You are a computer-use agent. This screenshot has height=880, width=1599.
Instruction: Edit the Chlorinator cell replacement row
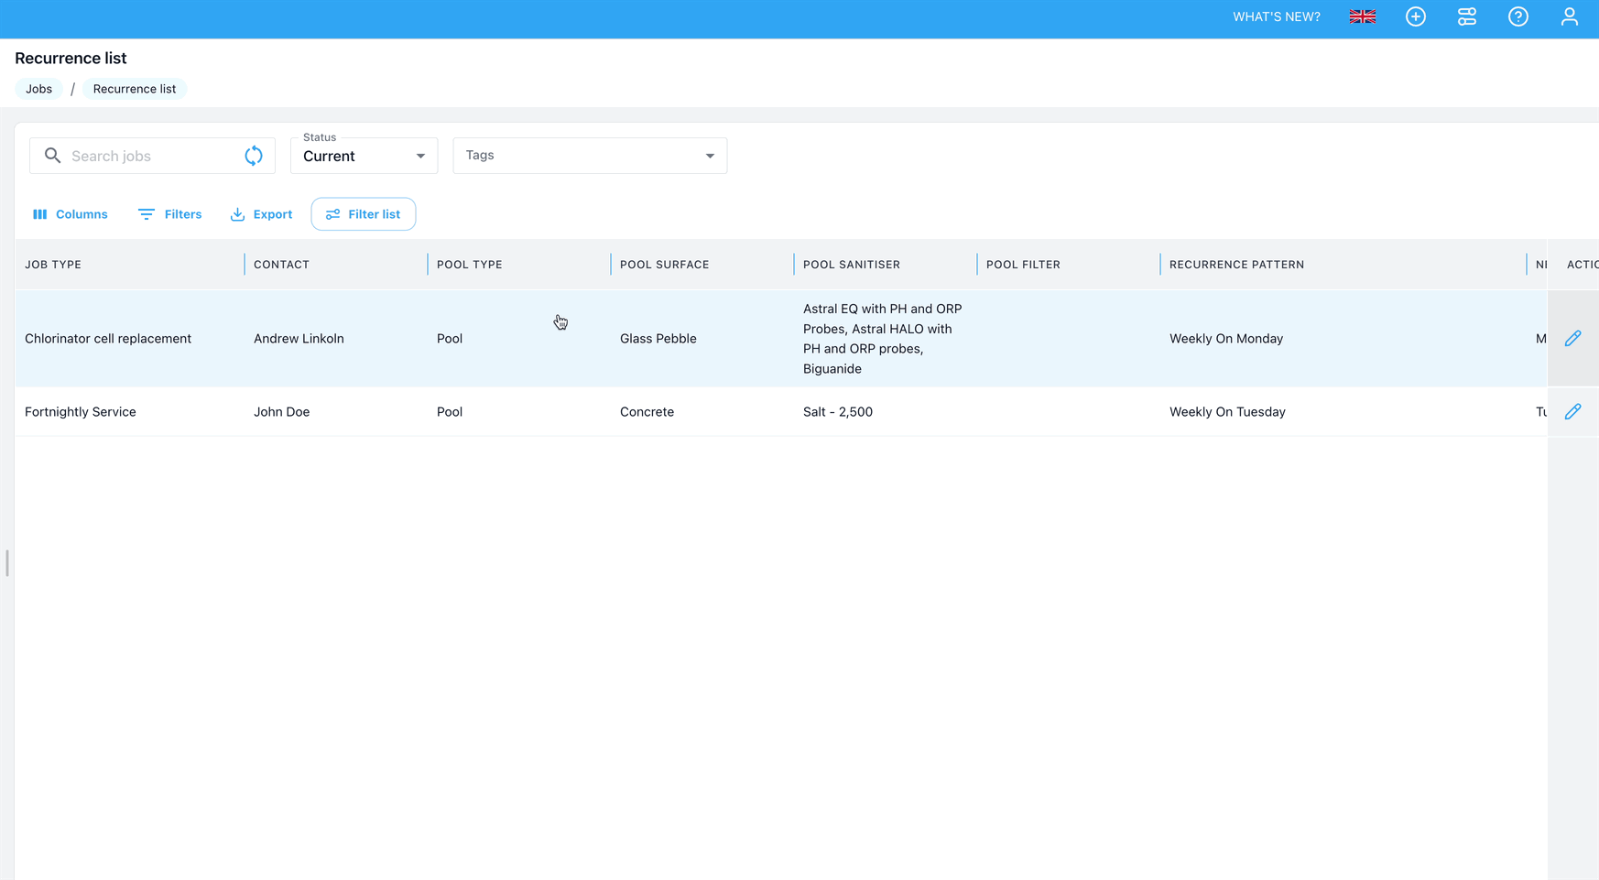pyautogui.click(x=1572, y=339)
